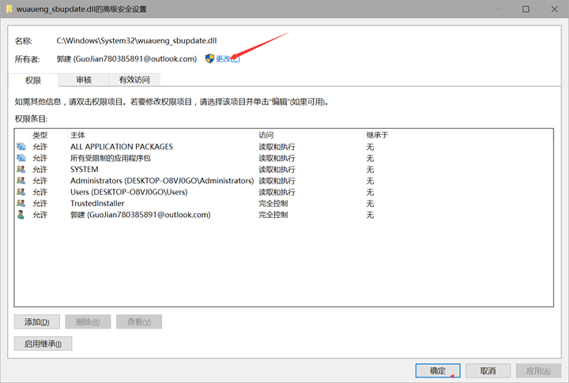Select Users (DESKTOP-O8VJ0GO\Users) entry
This screenshot has height=383, width=569.
[129, 191]
